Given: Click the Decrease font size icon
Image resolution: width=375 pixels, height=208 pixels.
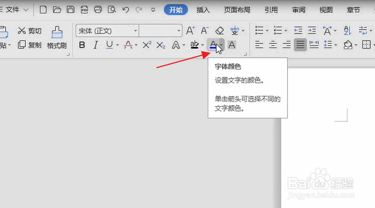Looking at the screenshot, I should click(204, 31).
